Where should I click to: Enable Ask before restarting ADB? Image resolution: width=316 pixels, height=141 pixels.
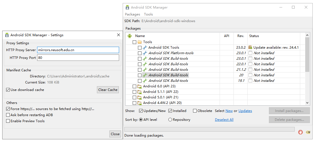tap(8, 115)
